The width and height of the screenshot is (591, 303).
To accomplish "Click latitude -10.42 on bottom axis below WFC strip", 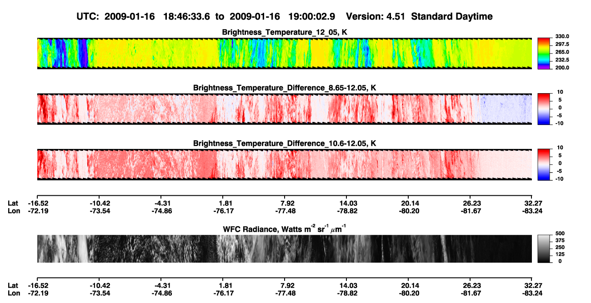I will coord(100,285).
